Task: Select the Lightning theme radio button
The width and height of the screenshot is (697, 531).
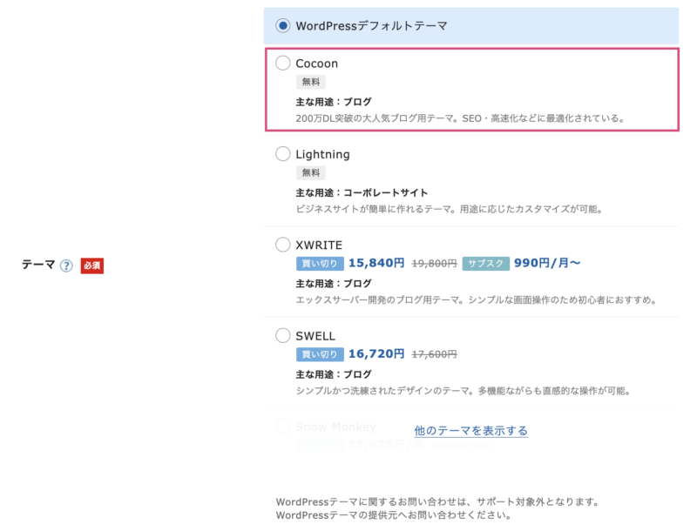Action: tap(283, 154)
